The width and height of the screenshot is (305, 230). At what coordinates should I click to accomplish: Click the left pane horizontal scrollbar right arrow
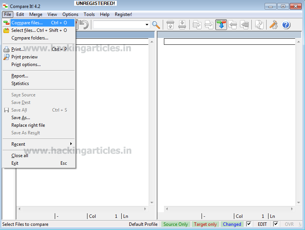(x=145, y=209)
